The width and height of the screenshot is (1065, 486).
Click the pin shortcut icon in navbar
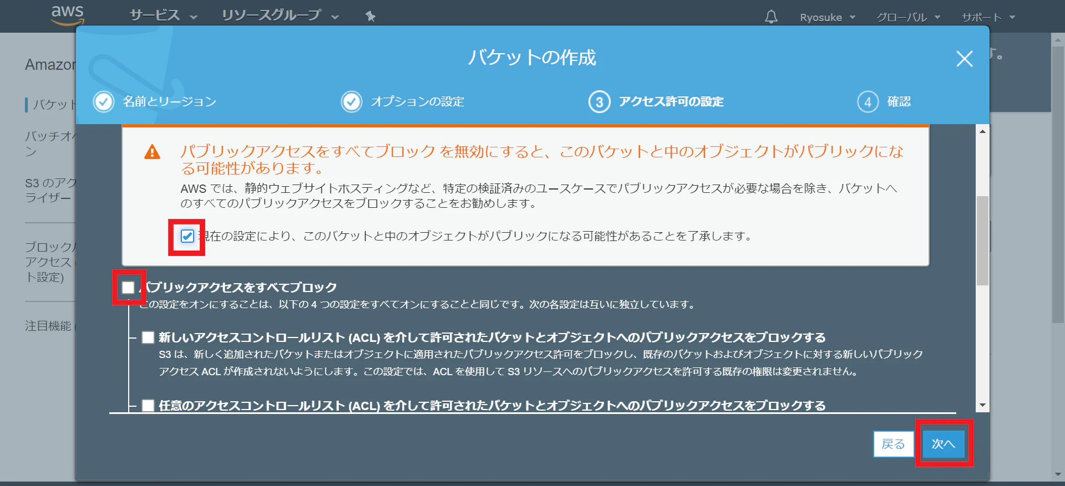tap(371, 16)
